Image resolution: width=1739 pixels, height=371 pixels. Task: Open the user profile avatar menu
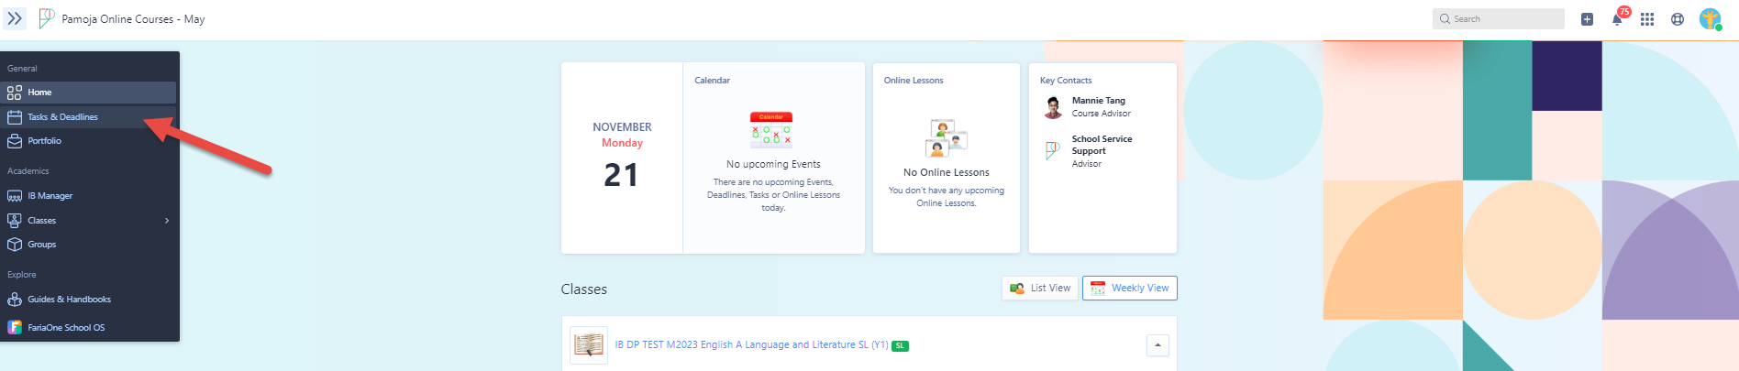1711,19
